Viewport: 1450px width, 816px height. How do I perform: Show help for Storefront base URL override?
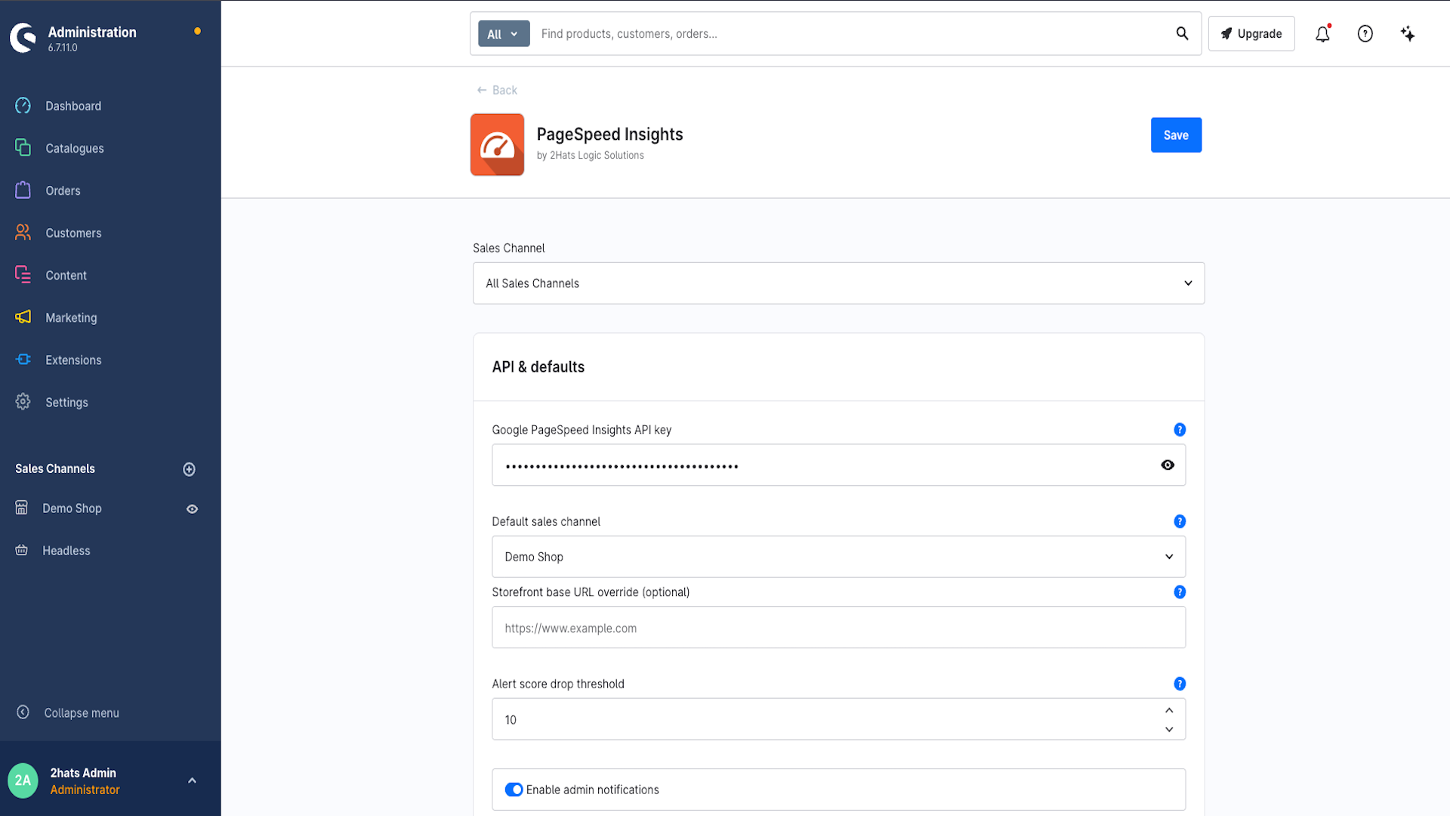[1180, 592]
